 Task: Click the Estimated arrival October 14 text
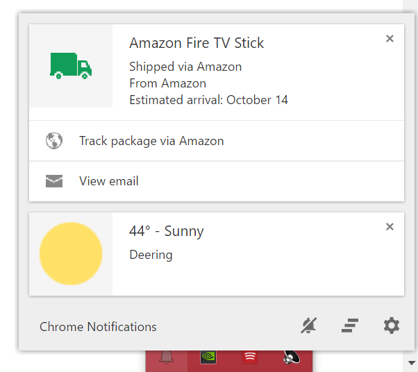208,100
